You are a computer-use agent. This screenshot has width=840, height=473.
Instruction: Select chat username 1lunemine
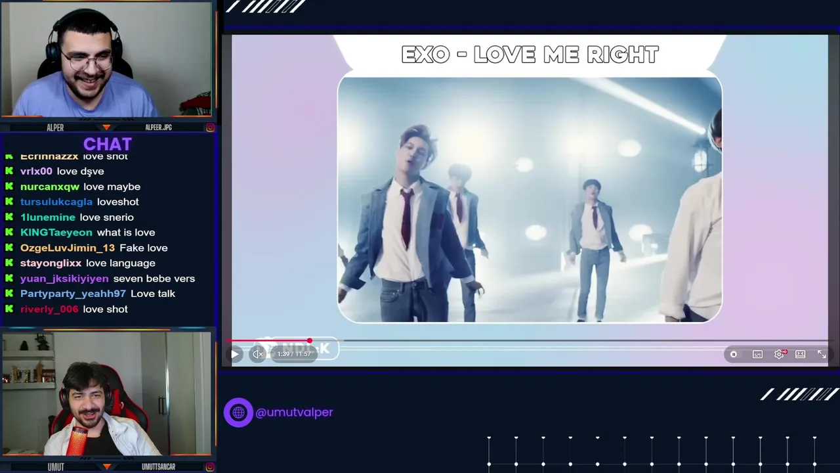tap(47, 217)
